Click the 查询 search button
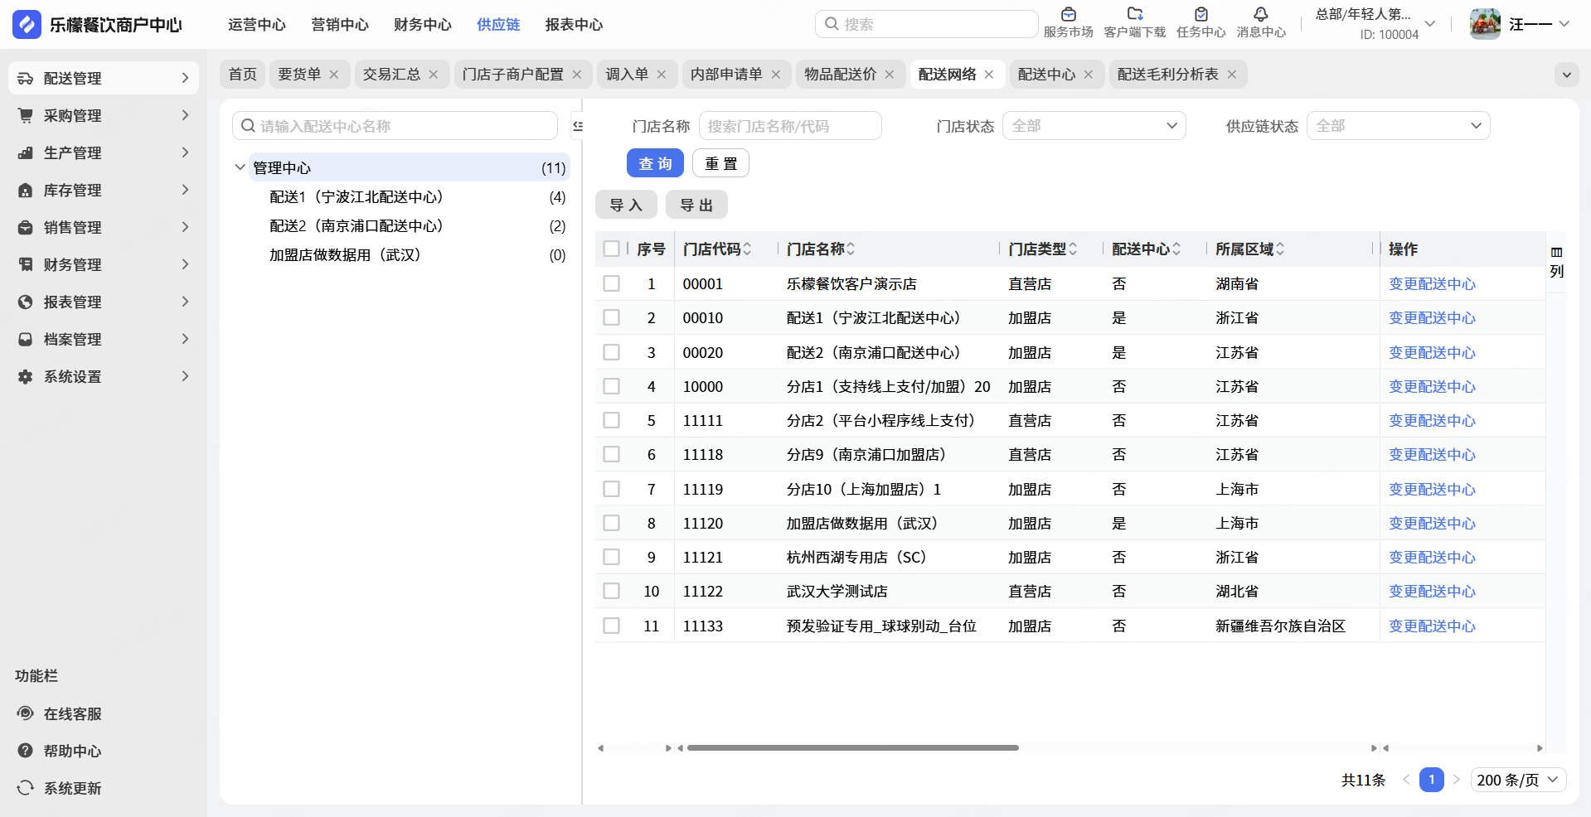1591x817 pixels. click(655, 163)
